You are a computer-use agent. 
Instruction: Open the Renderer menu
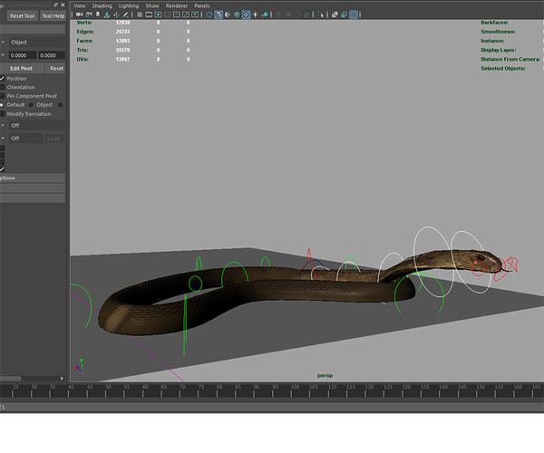tap(177, 6)
